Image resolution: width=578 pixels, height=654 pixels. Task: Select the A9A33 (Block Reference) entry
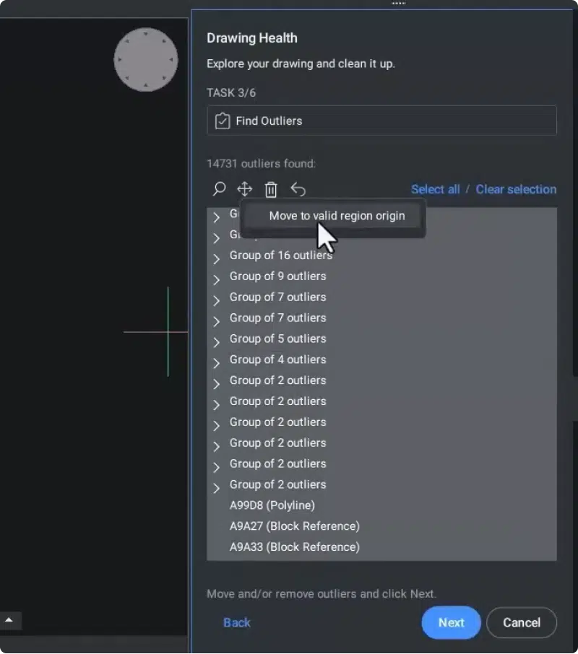(294, 547)
